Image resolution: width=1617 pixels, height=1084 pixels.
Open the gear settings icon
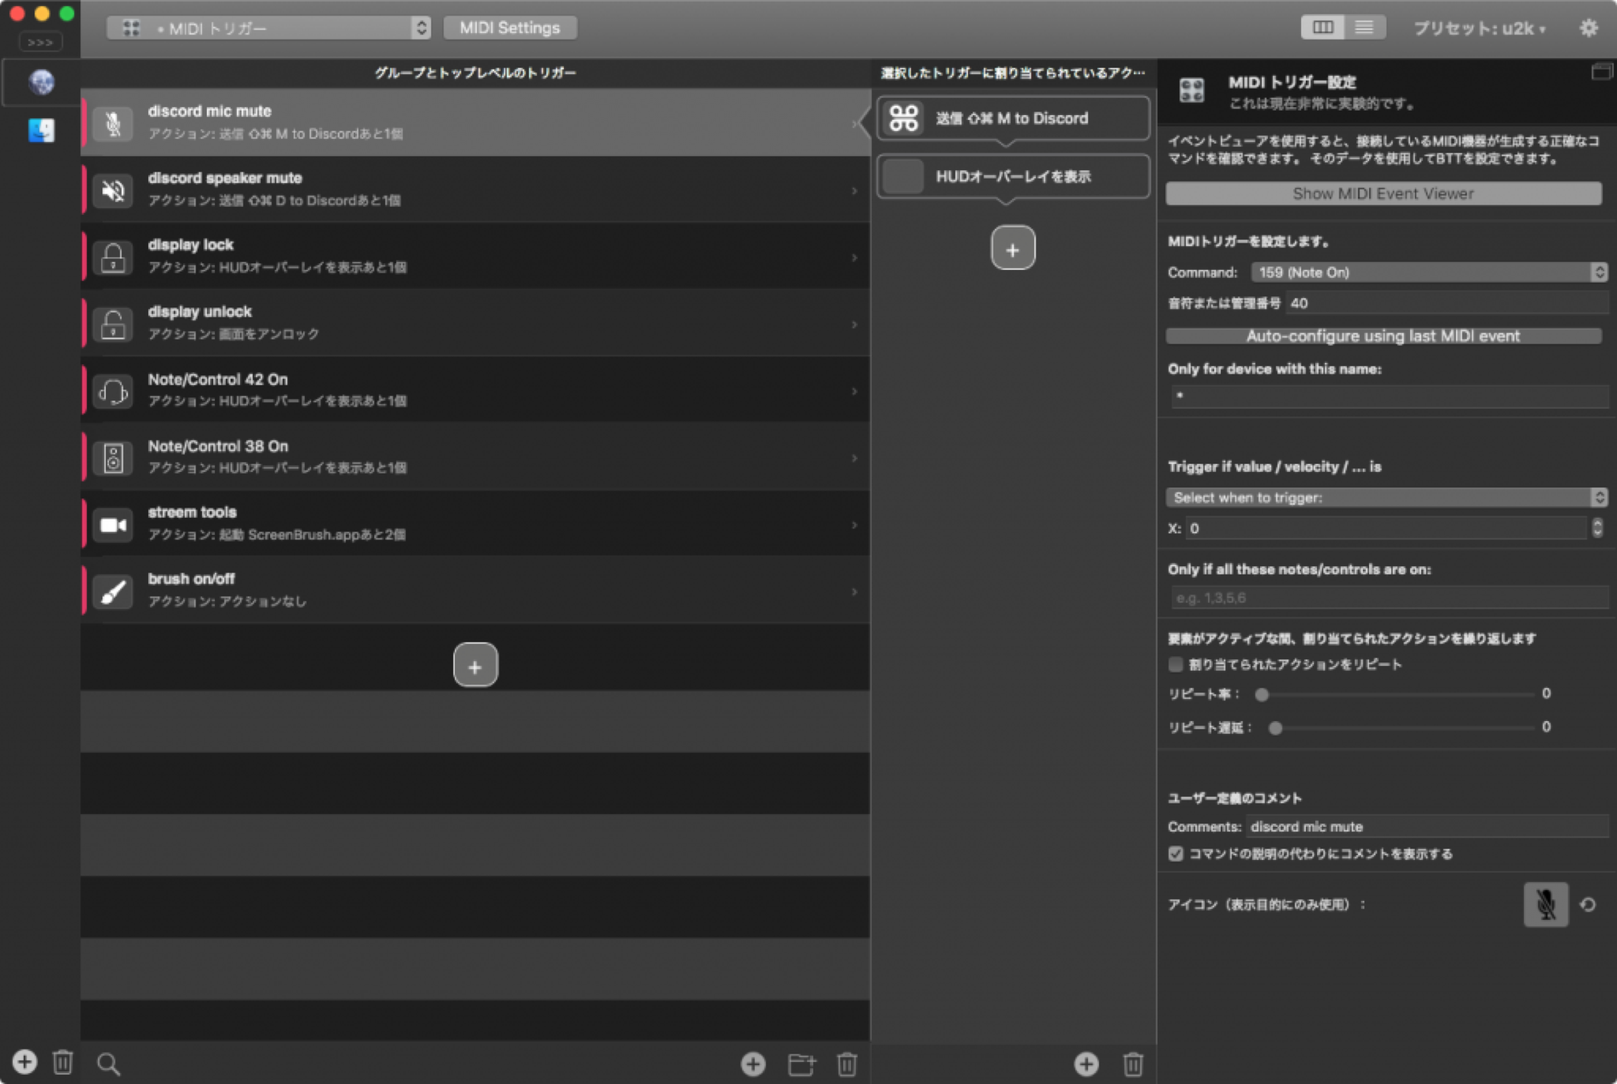tap(1589, 28)
